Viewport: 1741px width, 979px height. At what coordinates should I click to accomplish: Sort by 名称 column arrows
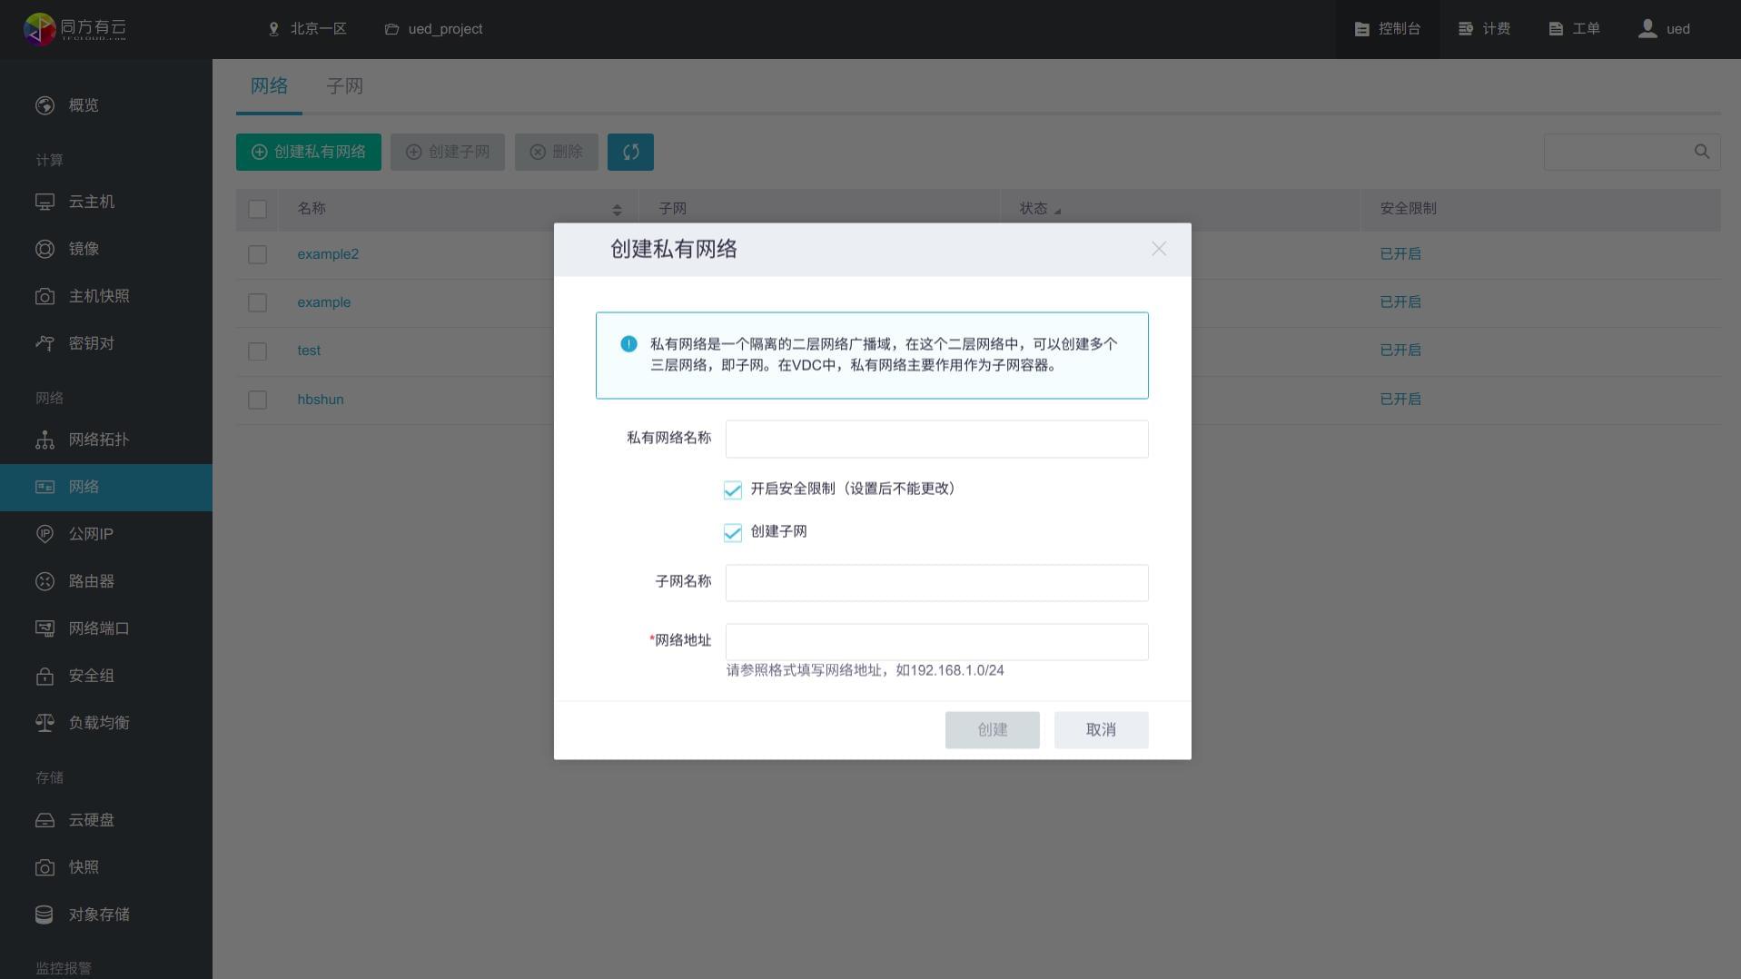(617, 210)
